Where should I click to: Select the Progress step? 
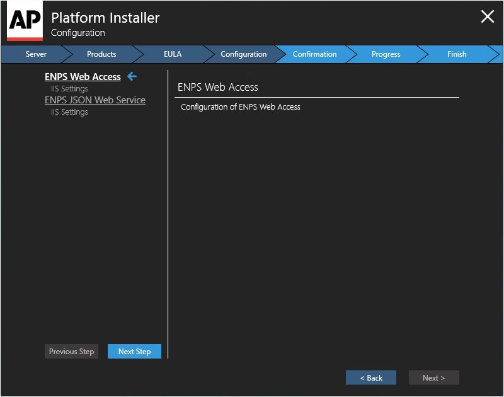[x=386, y=54]
